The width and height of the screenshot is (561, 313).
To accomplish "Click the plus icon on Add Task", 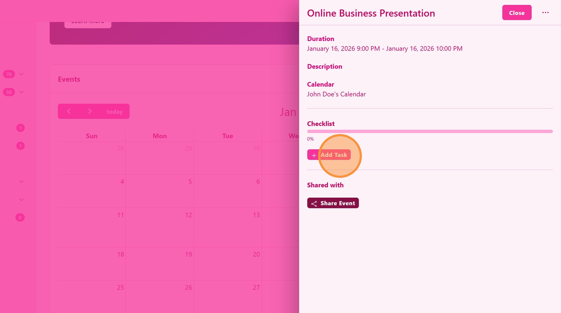I will [314, 155].
